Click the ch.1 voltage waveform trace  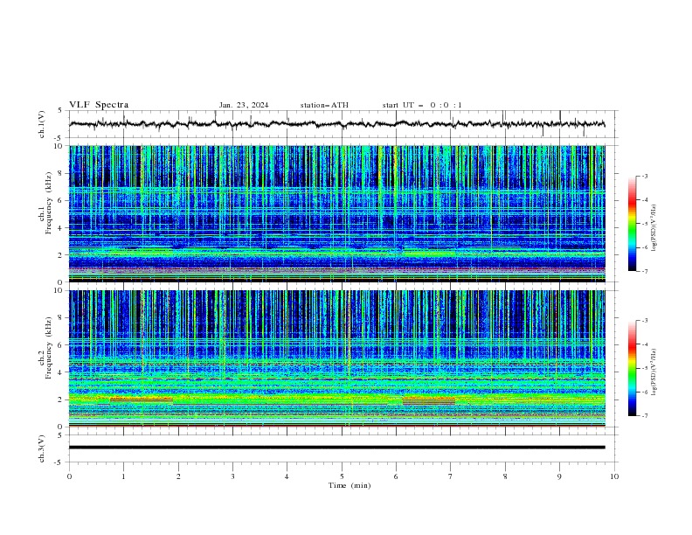(x=336, y=124)
